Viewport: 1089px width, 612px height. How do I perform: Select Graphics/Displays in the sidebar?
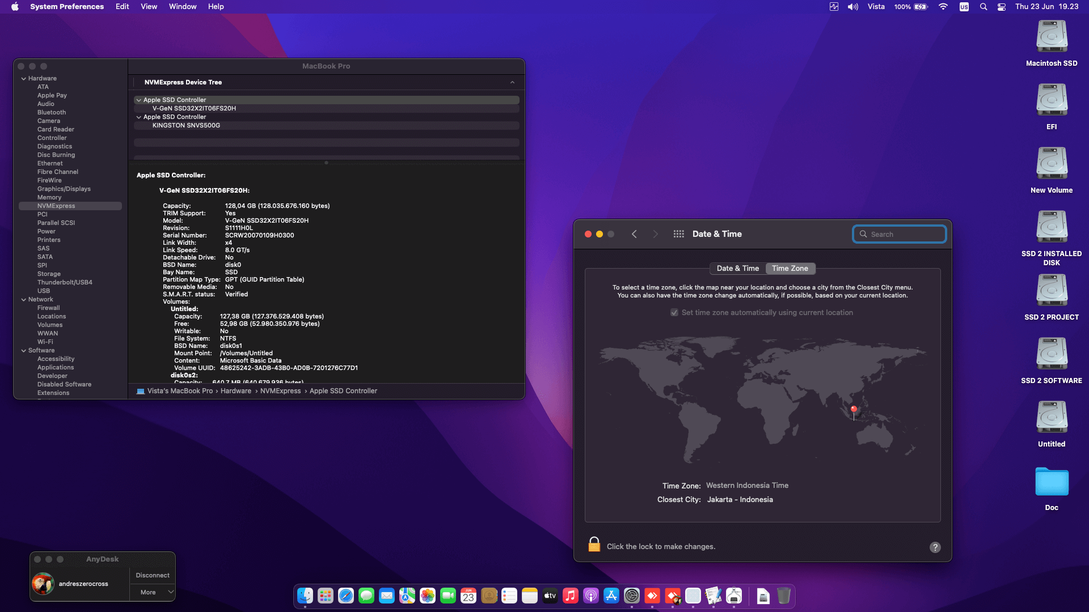point(64,189)
